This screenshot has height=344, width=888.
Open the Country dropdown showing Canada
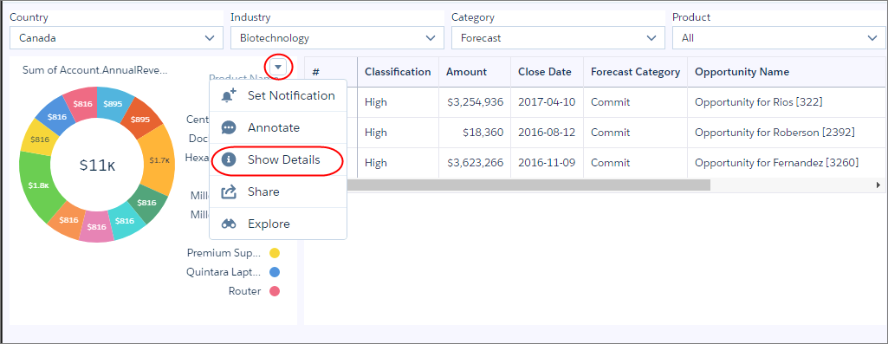(x=116, y=38)
